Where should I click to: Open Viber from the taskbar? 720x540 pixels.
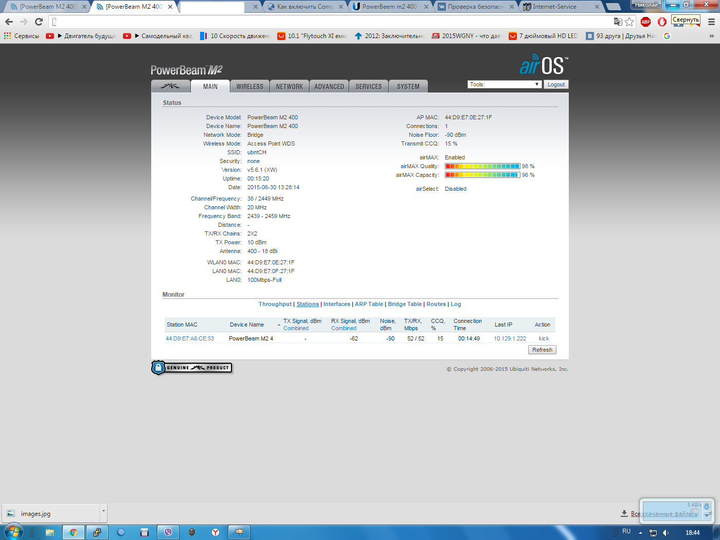168,532
